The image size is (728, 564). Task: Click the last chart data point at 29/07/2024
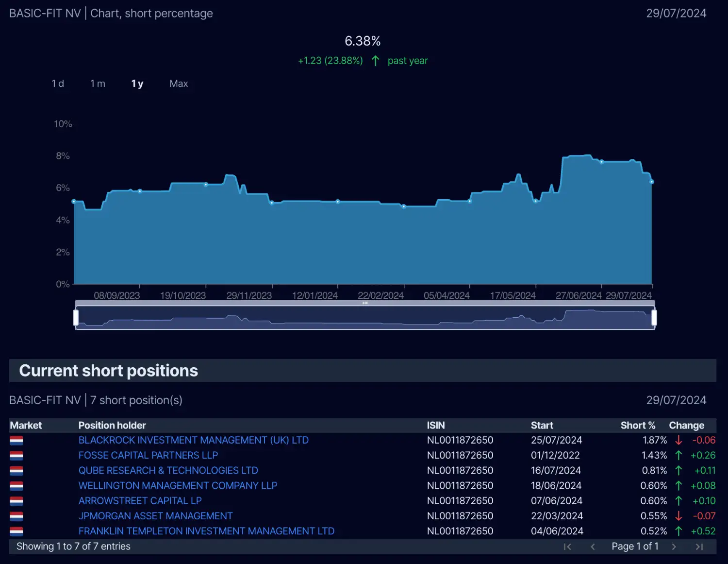tap(652, 182)
